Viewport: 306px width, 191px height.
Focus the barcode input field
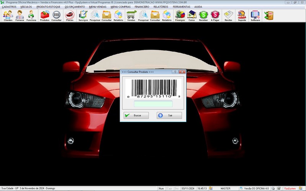(x=153, y=104)
